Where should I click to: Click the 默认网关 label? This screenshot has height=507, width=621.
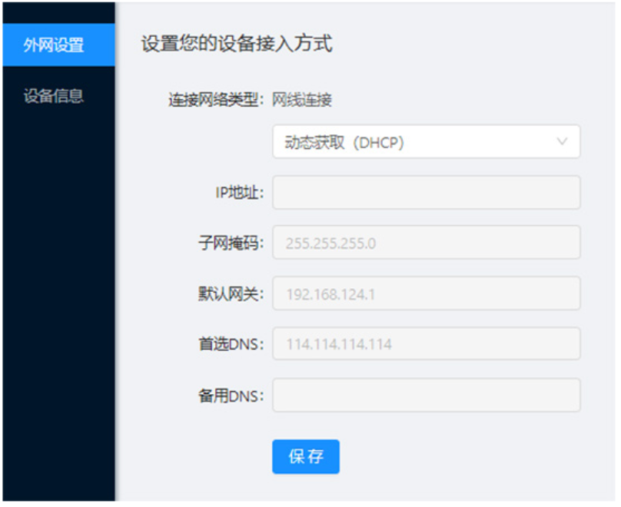coord(231,293)
